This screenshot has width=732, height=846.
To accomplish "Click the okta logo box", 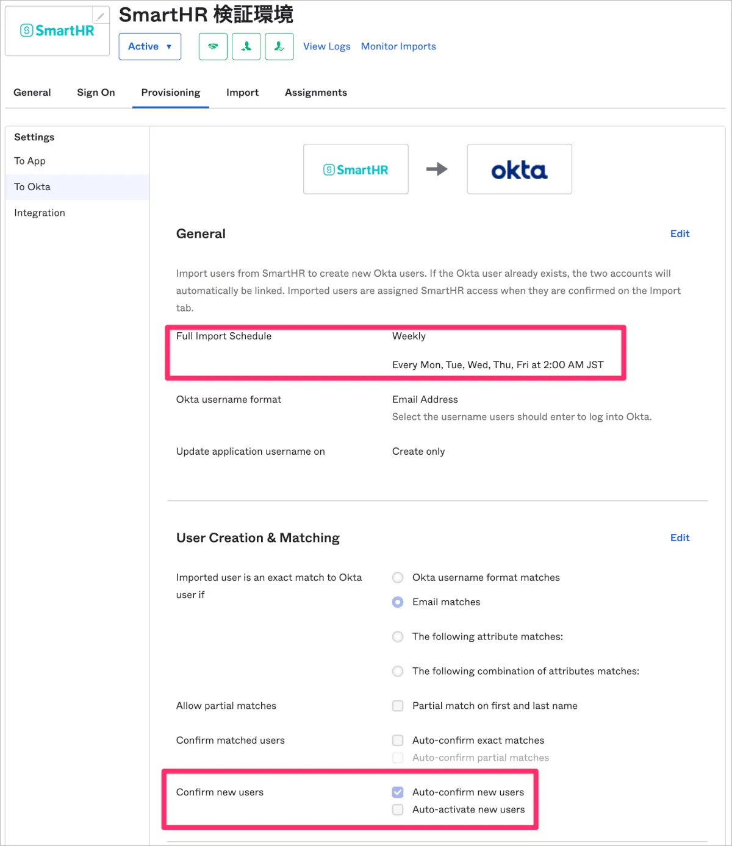I will tap(519, 169).
